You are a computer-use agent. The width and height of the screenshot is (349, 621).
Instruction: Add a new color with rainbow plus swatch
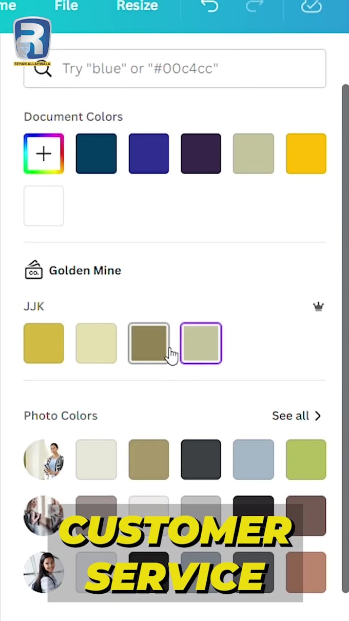coord(44,154)
